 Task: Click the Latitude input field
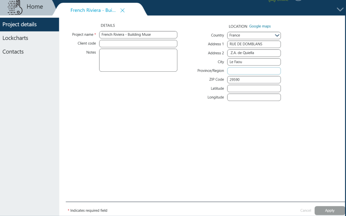(x=254, y=88)
